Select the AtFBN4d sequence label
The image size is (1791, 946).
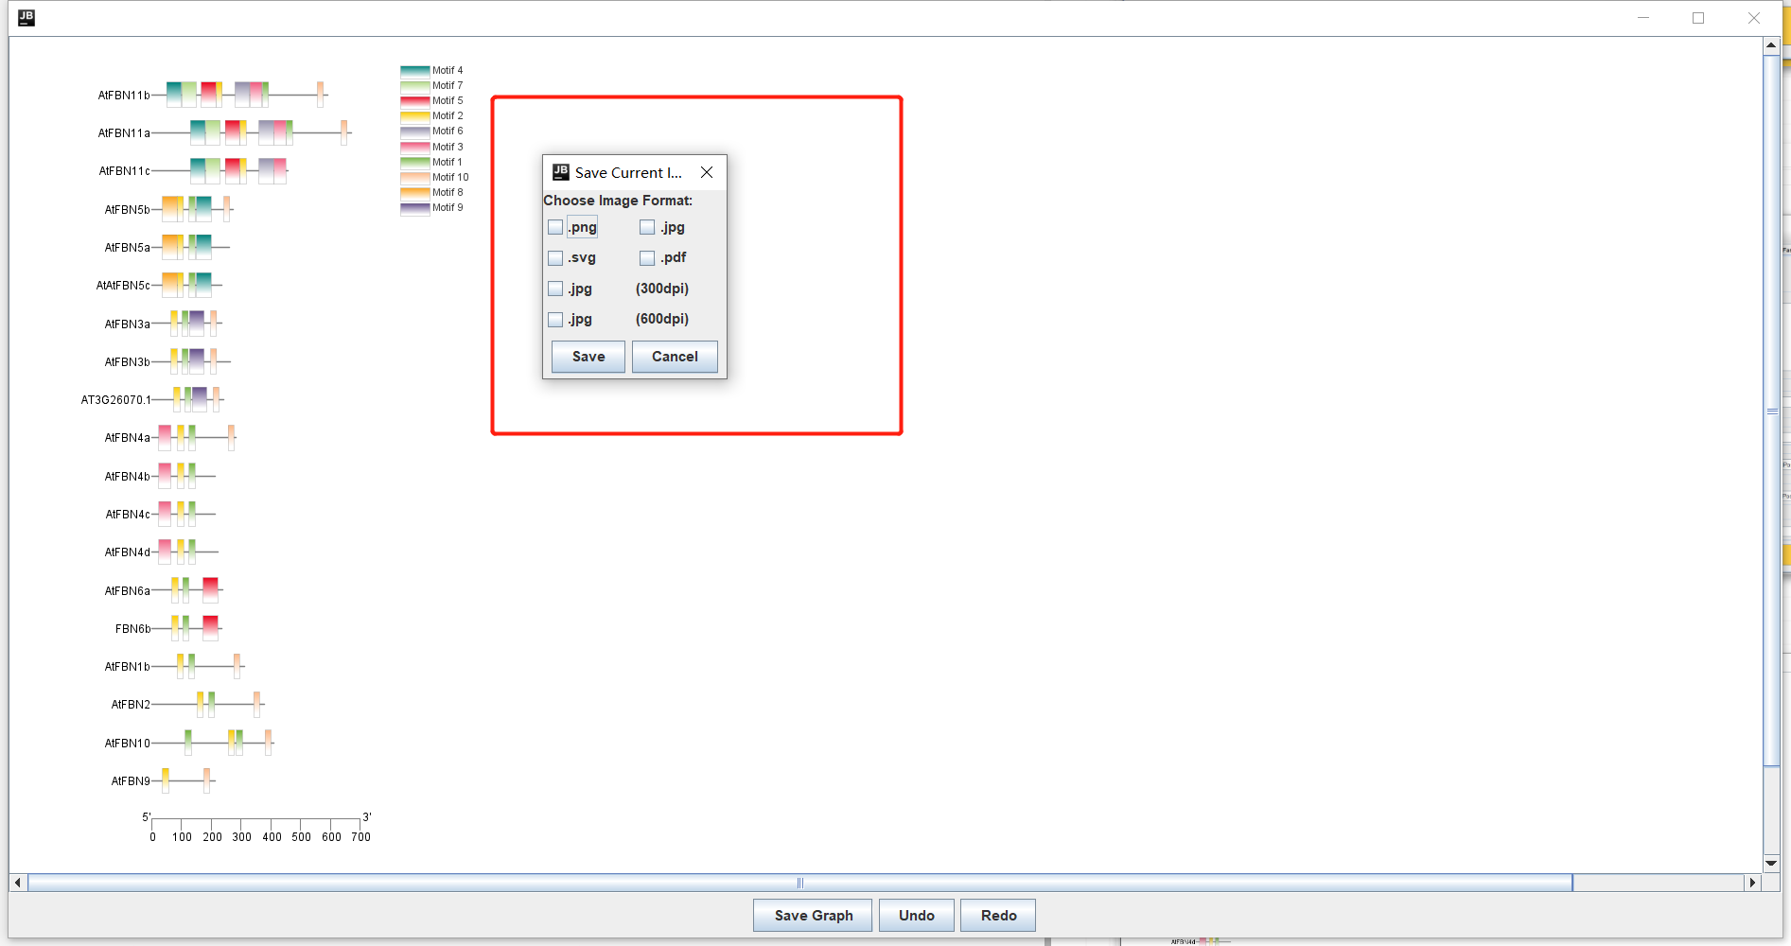coord(128,552)
